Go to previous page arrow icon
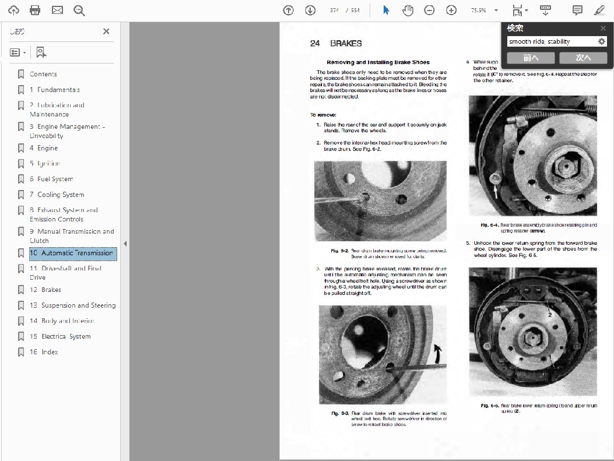Image resolution: width=614 pixels, height=461 pixels. [288, 10]
